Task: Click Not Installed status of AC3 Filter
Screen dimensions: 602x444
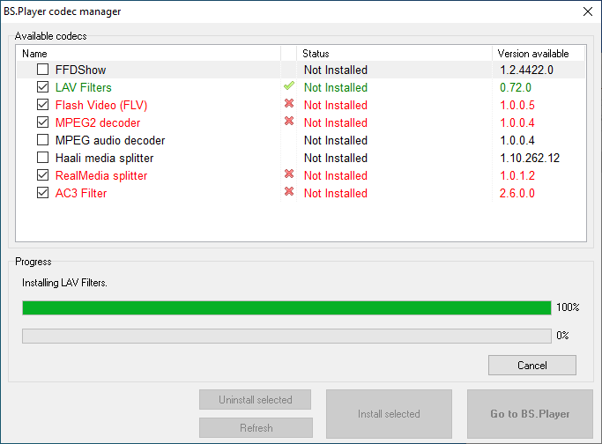Action: click(x=336, y=193)
